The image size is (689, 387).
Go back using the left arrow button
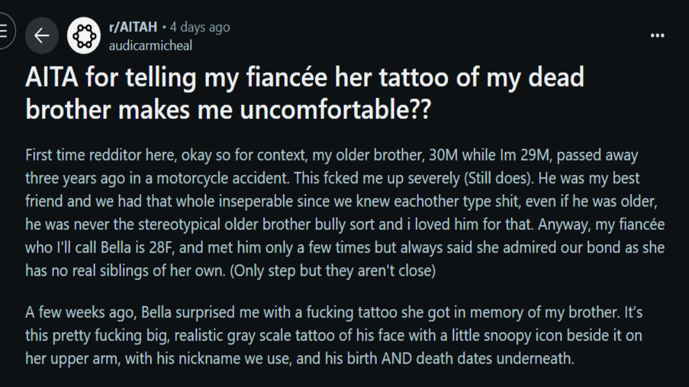(42, 36)
